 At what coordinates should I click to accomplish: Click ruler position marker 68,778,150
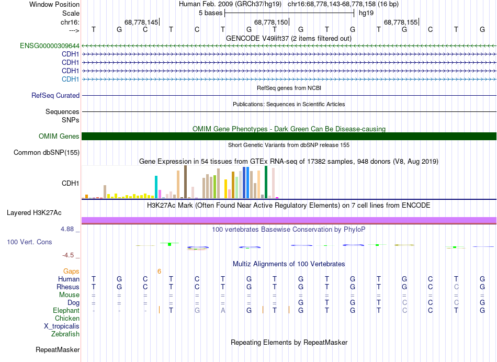point(271,22)
